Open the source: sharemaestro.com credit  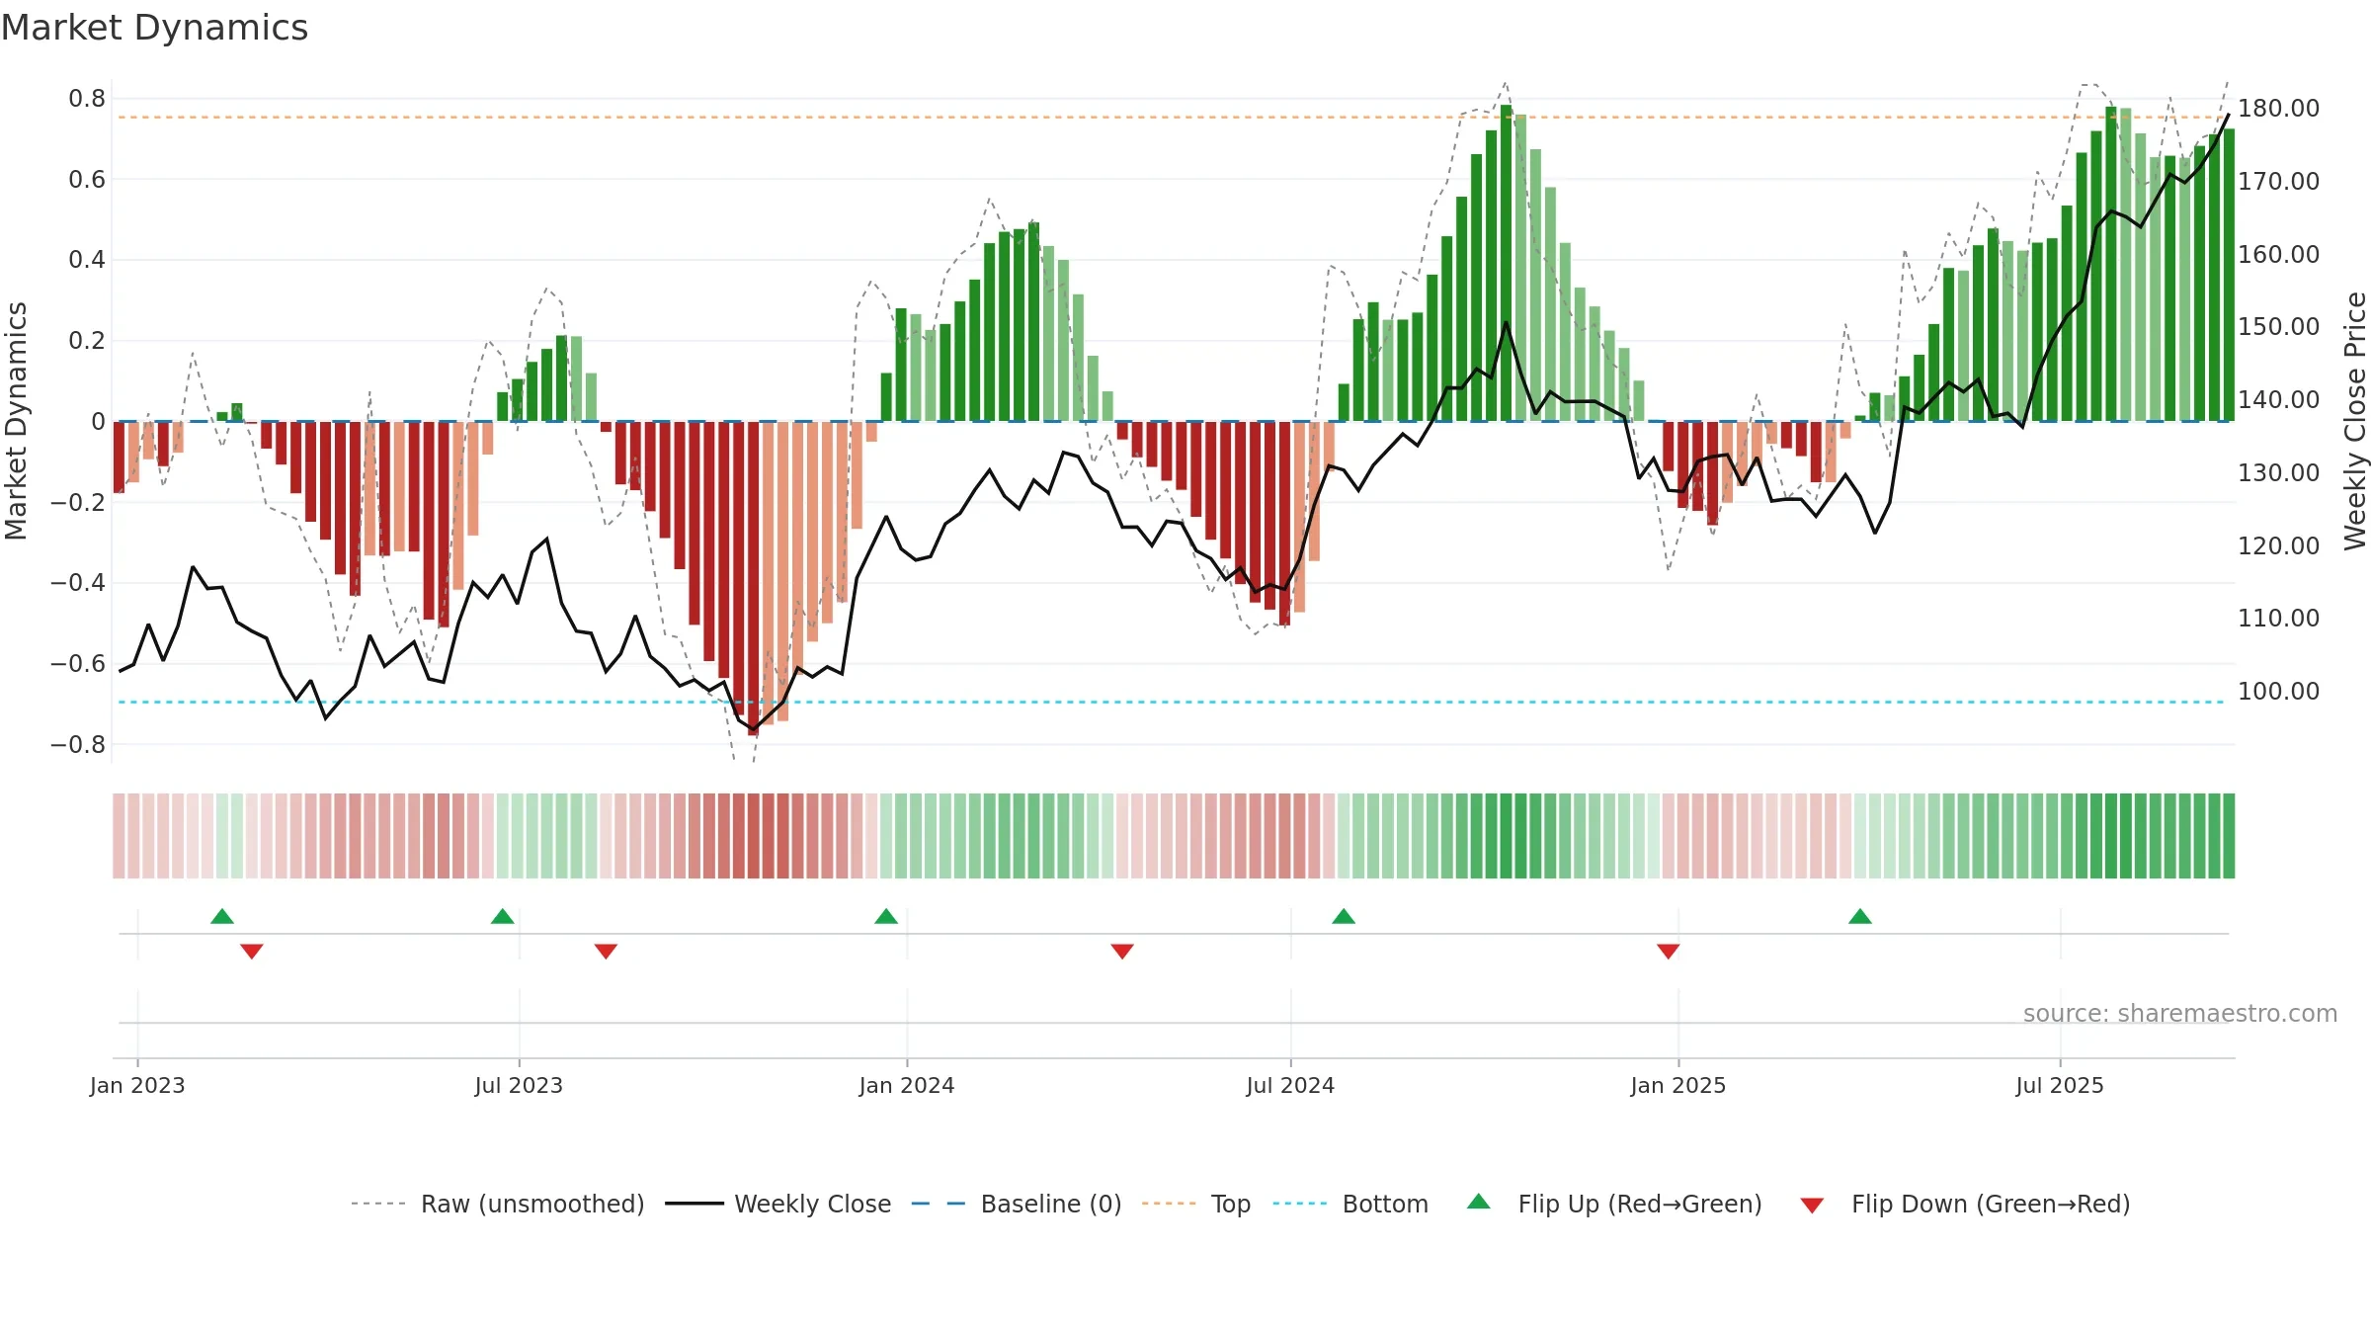[x=2180, y=1013]
